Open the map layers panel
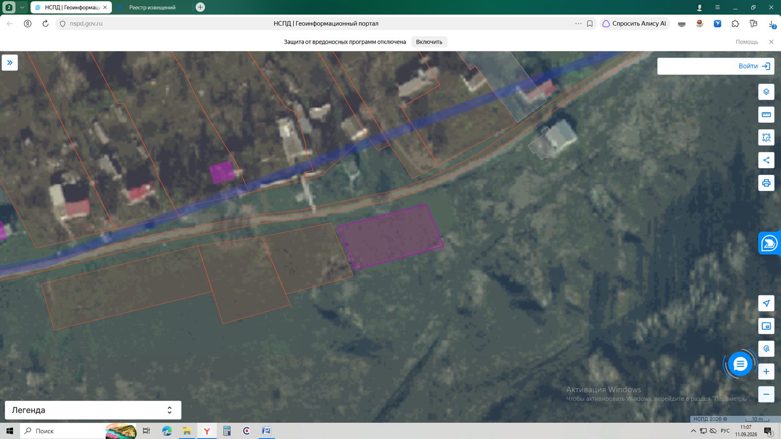781x439 pixels. coord(766,92)
